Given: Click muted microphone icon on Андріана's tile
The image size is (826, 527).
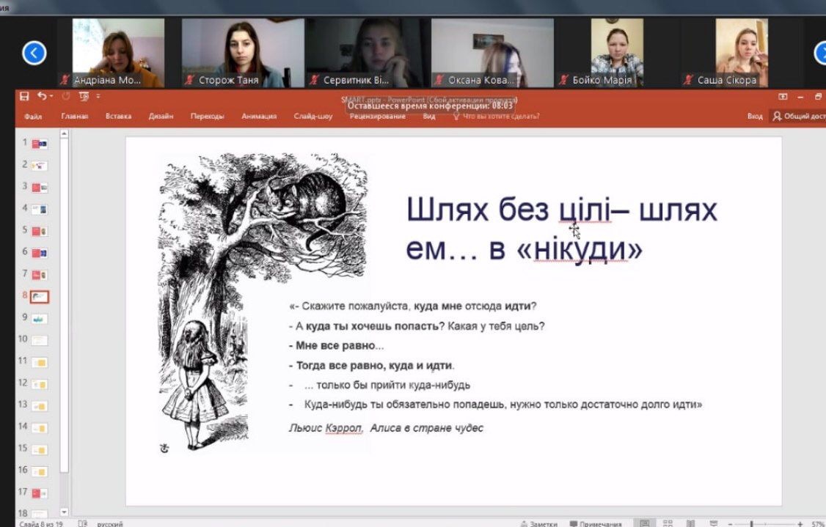Looking at the screenshot, I should pos(65,80).
